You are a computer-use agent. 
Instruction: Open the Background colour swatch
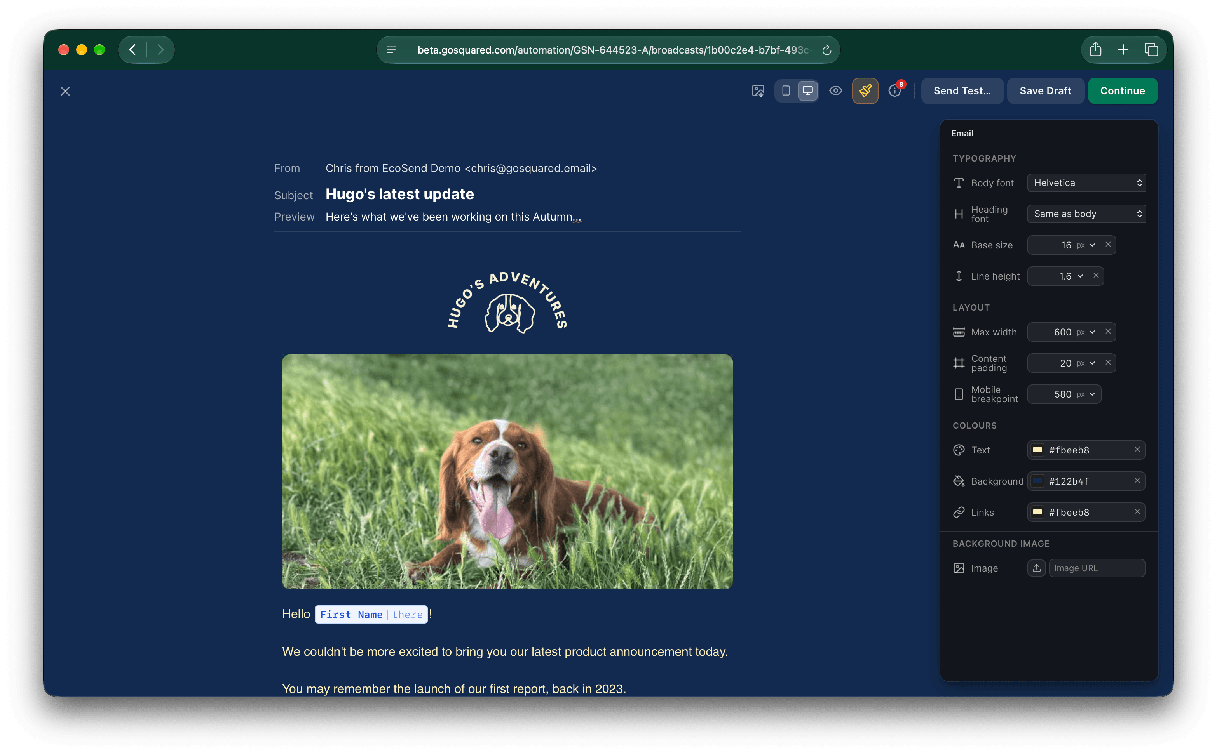[x=1037, y=481]
